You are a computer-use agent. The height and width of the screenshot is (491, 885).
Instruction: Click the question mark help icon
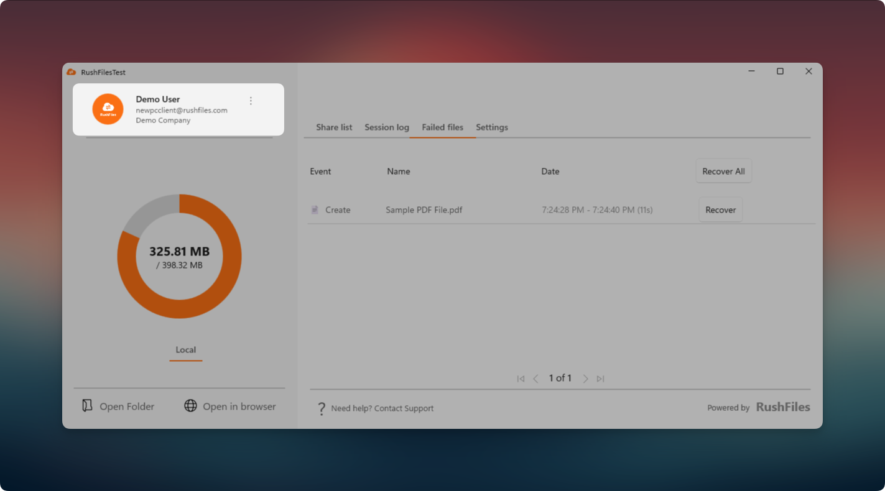pos(322,408)
